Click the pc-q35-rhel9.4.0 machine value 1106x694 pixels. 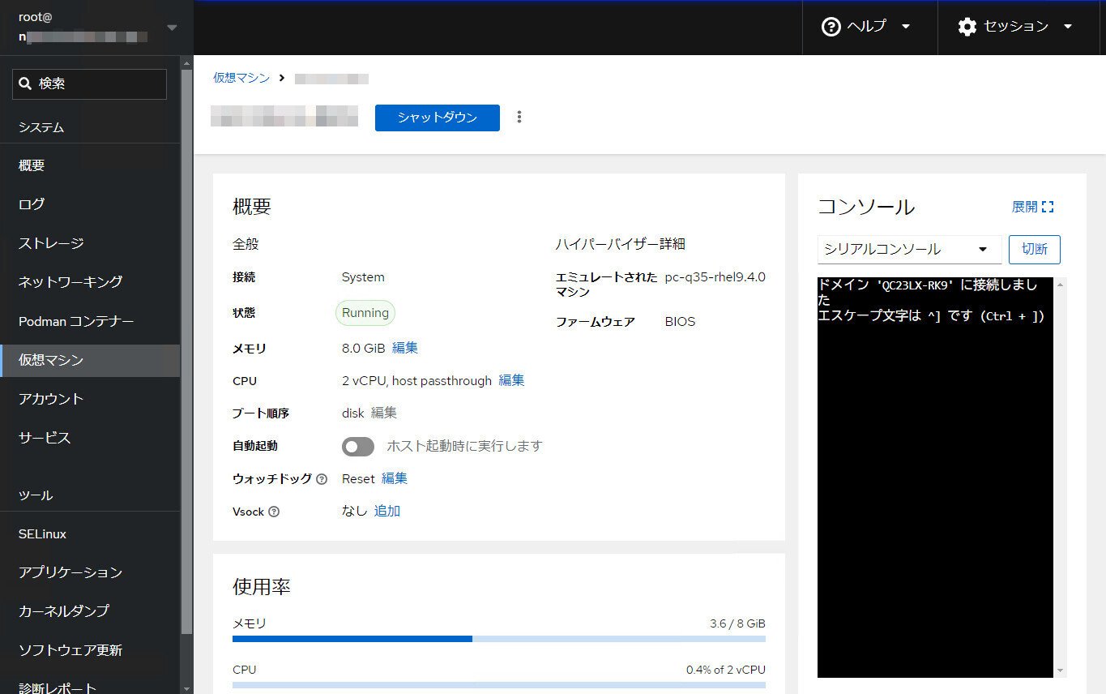[715, 277]
